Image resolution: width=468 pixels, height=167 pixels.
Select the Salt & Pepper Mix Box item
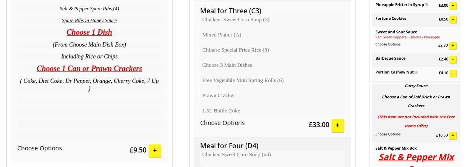click(x=396, y=148)
